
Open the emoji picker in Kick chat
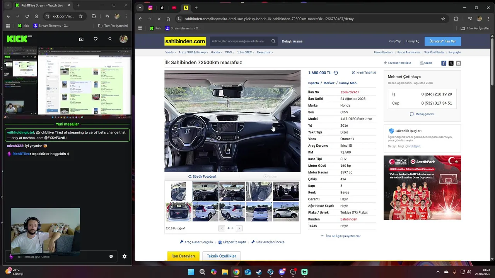tap(111, 256)
